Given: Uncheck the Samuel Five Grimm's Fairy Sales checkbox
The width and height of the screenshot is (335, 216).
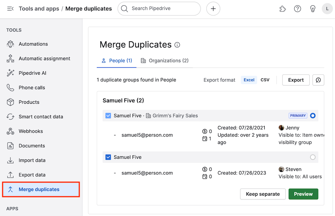Looking at the screenshot, I should coord(108,116).
